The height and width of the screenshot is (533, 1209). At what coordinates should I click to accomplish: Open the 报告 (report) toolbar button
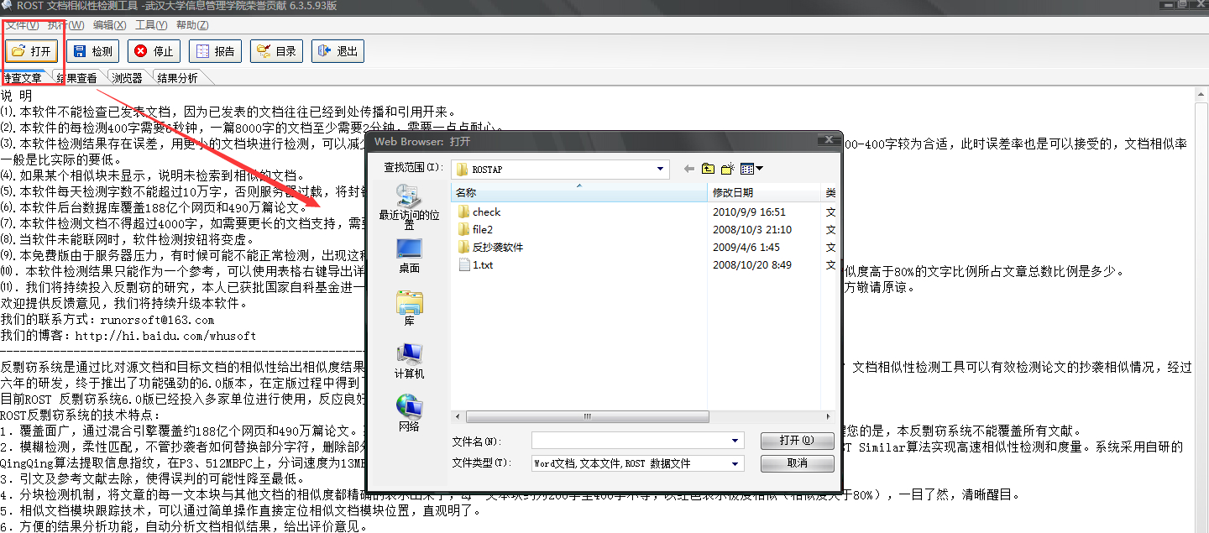click(216, 51)
